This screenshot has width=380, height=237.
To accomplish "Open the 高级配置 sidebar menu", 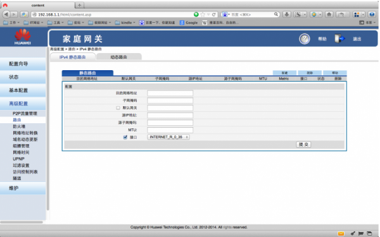I will pyautogui.click(x=23, y=104).
